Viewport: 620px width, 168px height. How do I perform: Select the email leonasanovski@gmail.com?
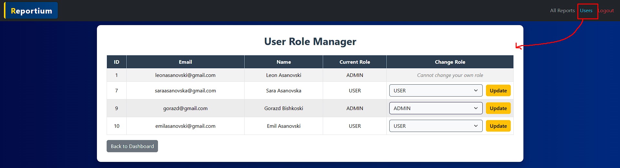pyautogui.click(x=185, y=75)
